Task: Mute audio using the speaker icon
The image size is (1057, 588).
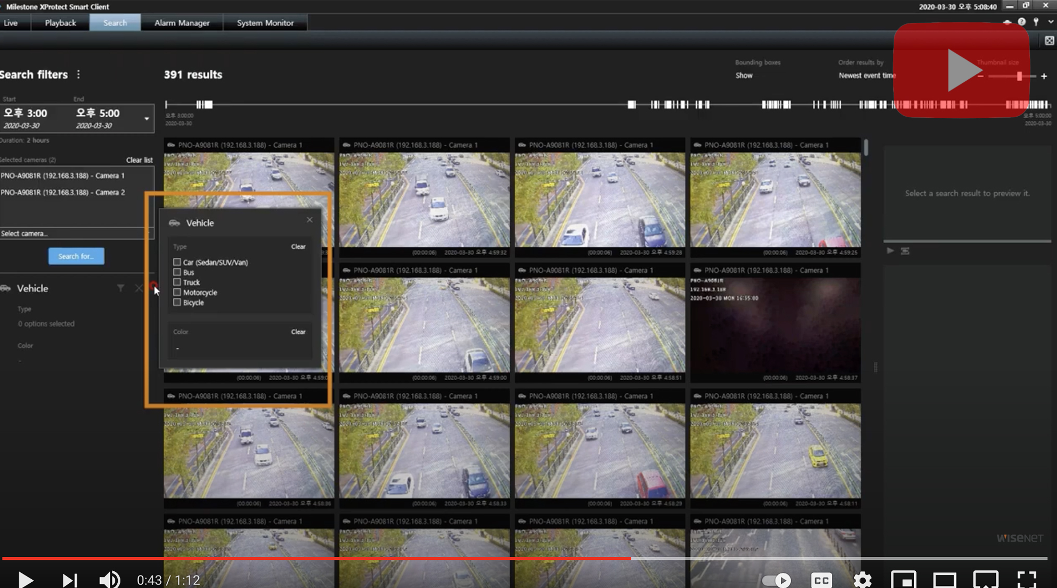Action: [x=109, y=579]
